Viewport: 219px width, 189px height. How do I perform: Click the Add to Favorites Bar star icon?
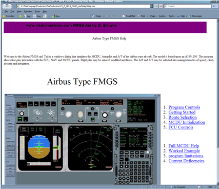[x=21, y=16]
